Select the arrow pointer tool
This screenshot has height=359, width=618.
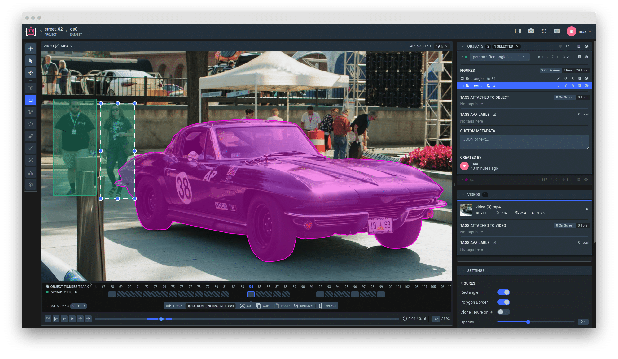(x=31, y=61)
